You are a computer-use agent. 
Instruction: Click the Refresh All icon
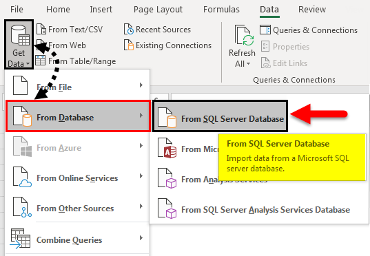[244, 35]
